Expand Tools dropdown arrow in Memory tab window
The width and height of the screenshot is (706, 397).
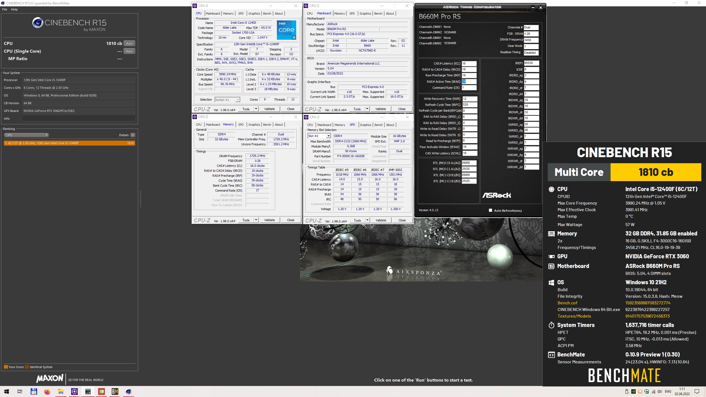pos(256,220)
